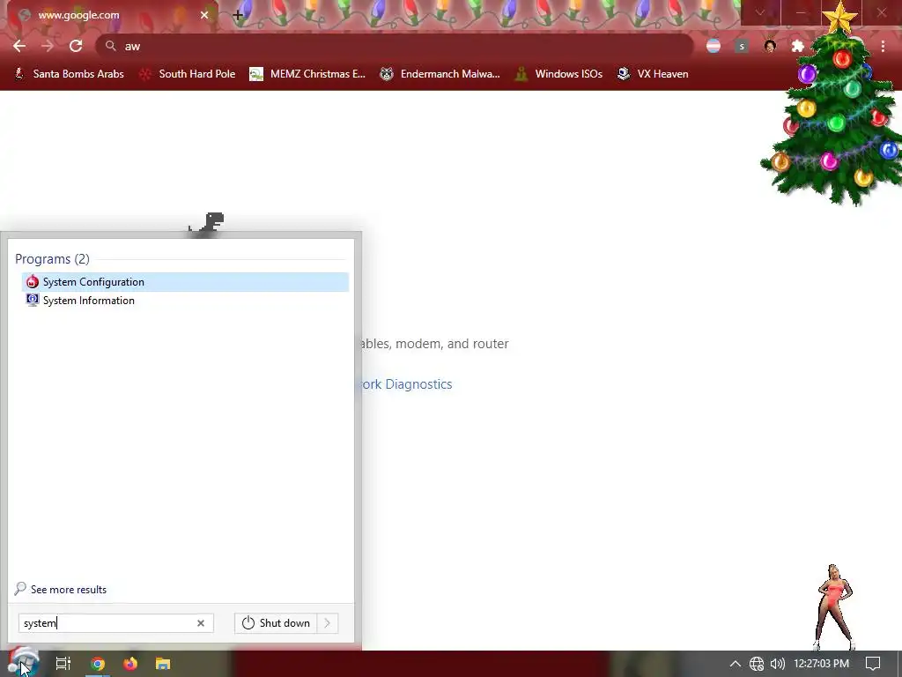The width and height of the screenshot is (902, 677).
Task: Open Task View on the taskbar
Action: [x=63, y=664]
